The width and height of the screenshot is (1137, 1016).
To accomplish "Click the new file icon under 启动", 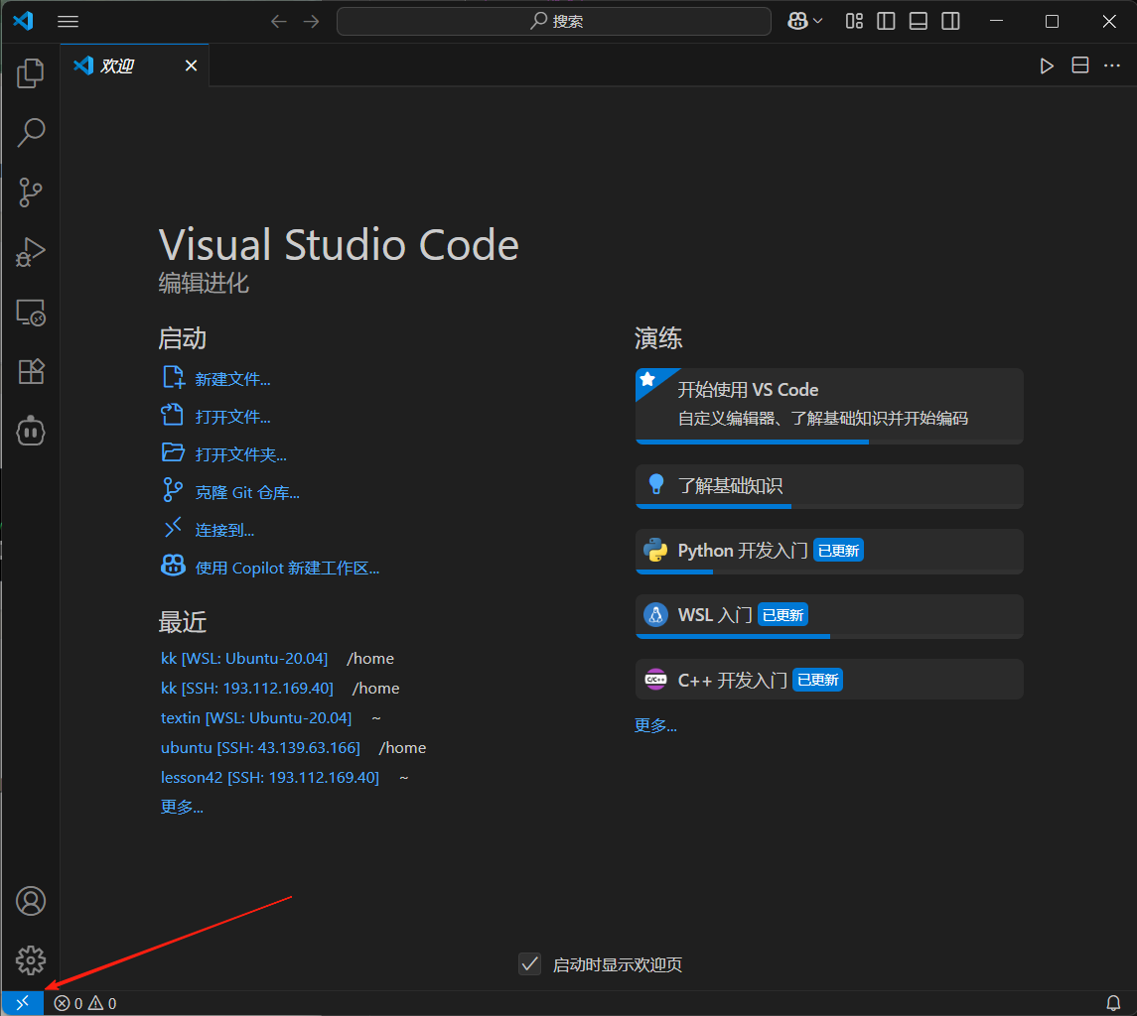I will pos(173,378).
